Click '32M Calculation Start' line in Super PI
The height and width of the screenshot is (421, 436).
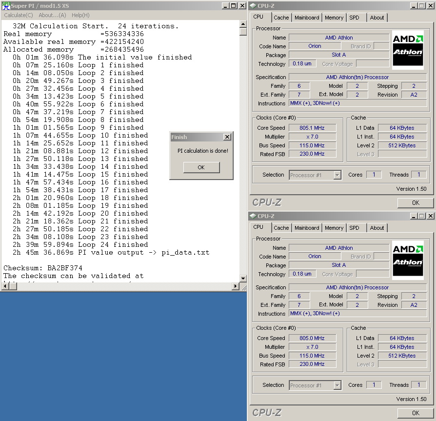[96, 26]
